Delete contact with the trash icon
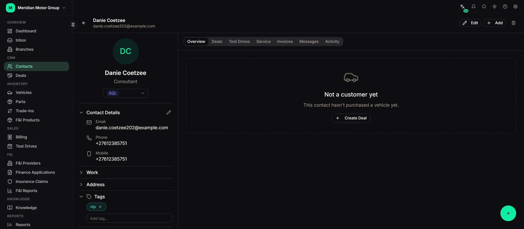524x229 pixels. click(x=514, y=23)
